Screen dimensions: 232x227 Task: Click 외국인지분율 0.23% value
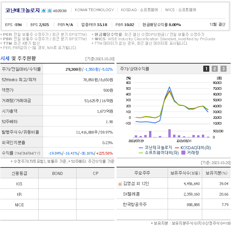point(108,143)
